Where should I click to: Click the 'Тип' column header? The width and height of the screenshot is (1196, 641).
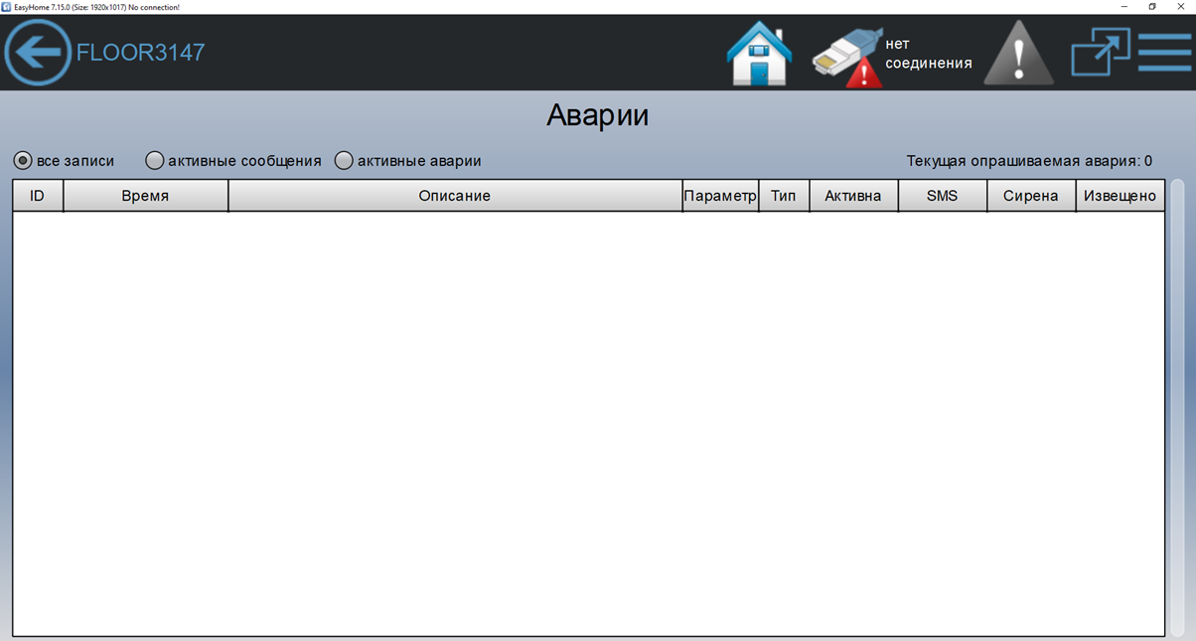click(784, 196)
